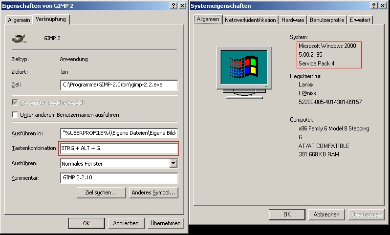The image size is (390, 235).
Task: Switch to Allgemein tab in GIMP properties
Action: [x=19, y=20]
